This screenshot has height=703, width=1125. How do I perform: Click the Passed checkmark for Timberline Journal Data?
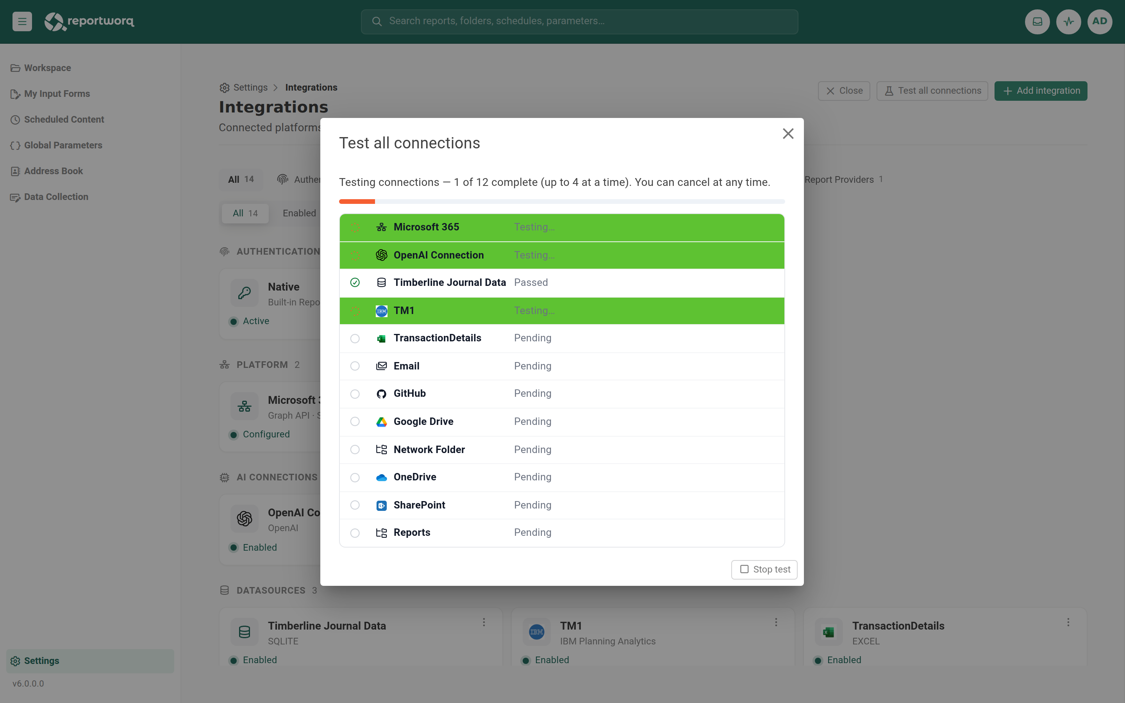pyautogui.click(x=355, y=283)
